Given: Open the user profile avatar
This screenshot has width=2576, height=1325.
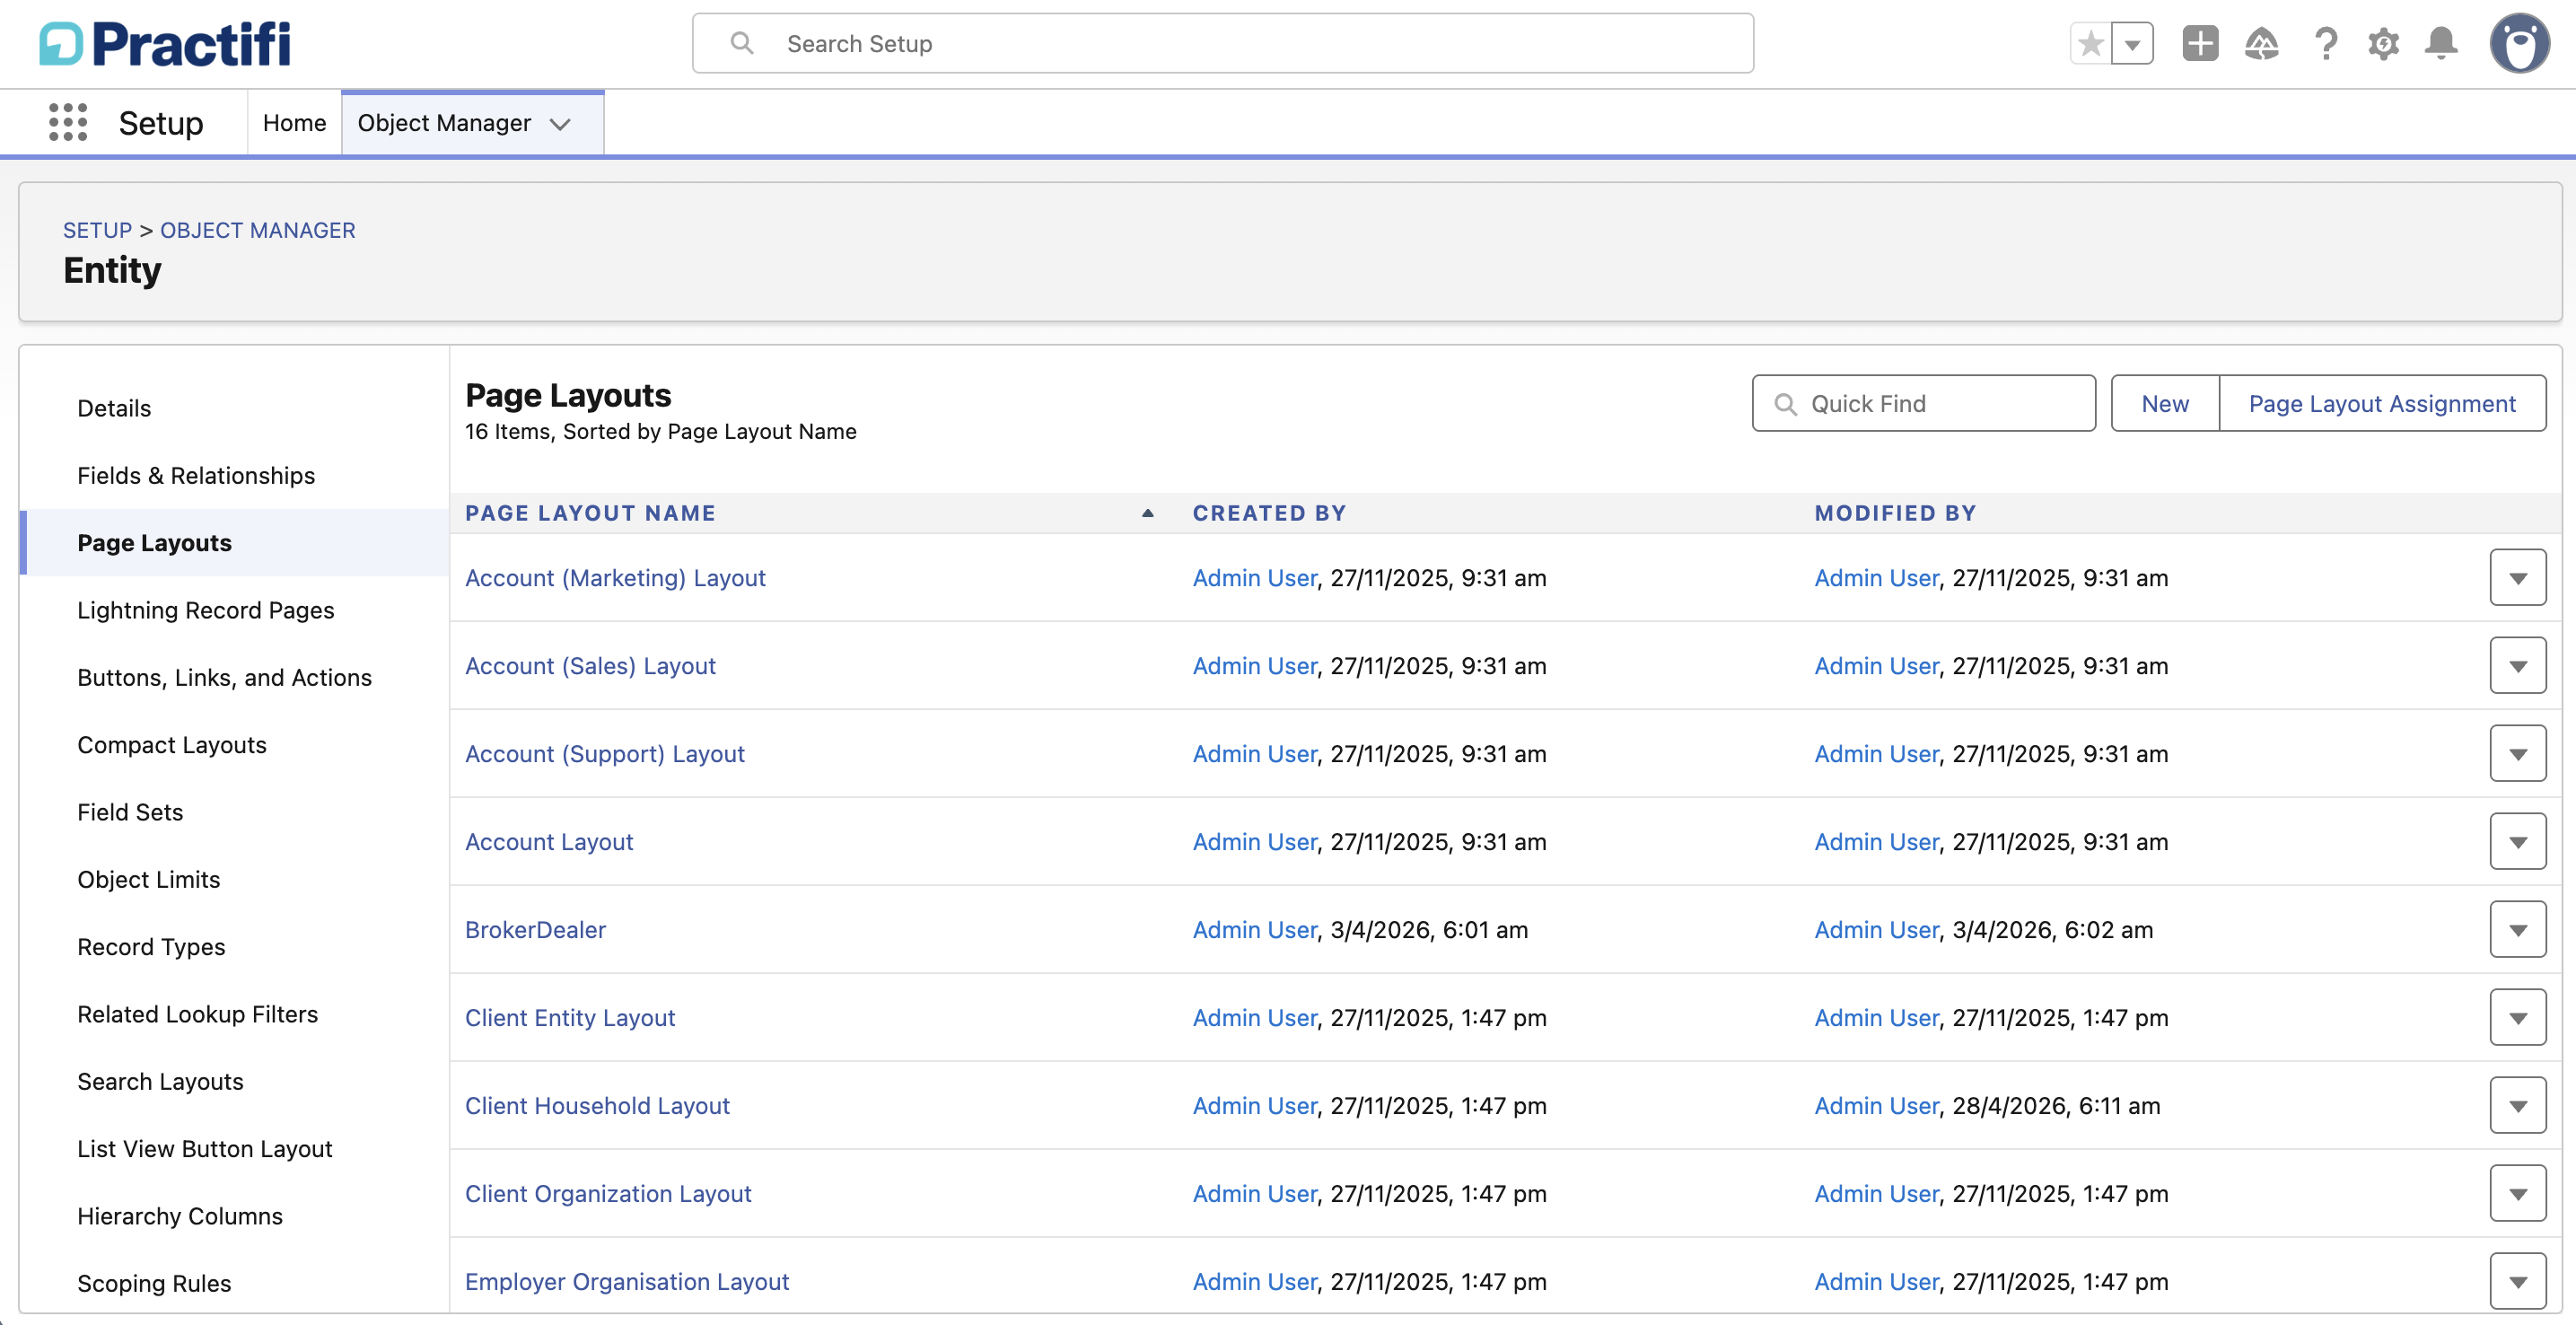Looking at the screenshot, I should (2519, 44).
